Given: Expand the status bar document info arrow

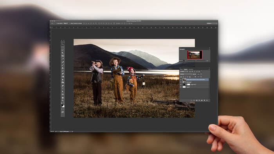Looking at the screenshot, I should pyautogui.click(x=72, y=131).
